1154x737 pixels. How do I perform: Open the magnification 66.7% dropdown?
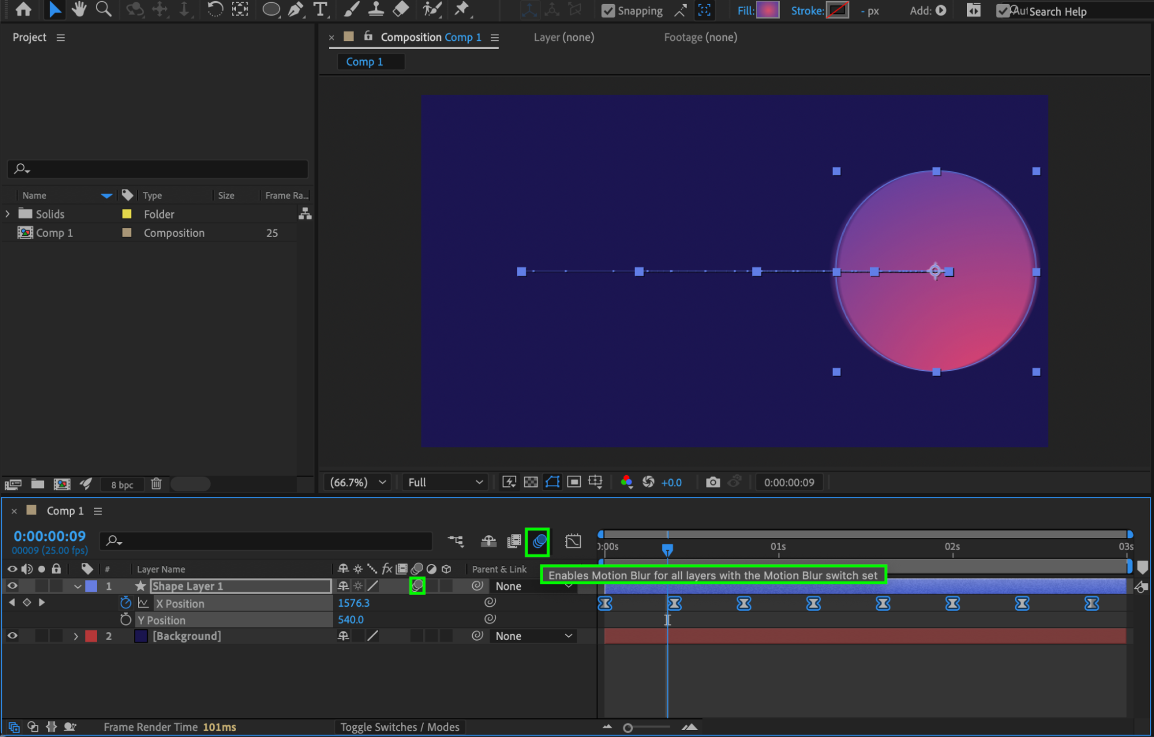(x=358, y=482)
